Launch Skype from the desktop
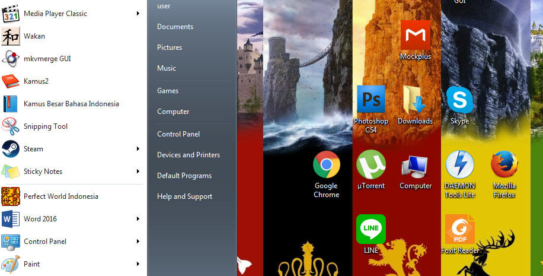Viewport: 543px width, 276px height. point(459,100)
